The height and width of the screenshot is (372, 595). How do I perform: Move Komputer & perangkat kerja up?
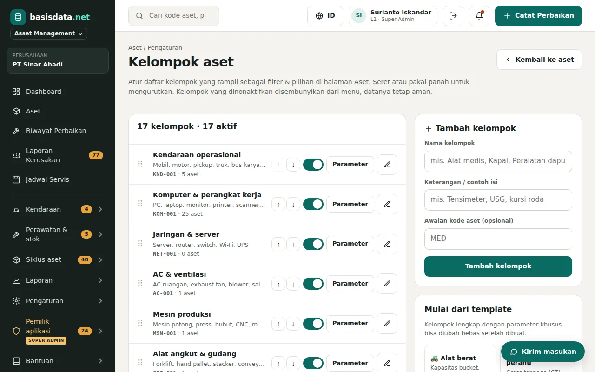(278, 204)
